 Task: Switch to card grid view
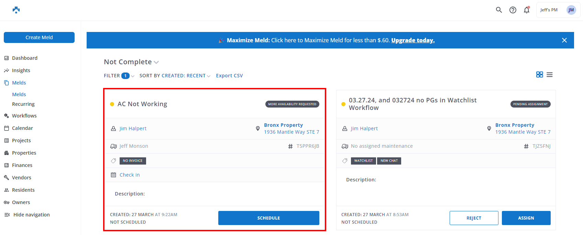click(x=539, y=75)
